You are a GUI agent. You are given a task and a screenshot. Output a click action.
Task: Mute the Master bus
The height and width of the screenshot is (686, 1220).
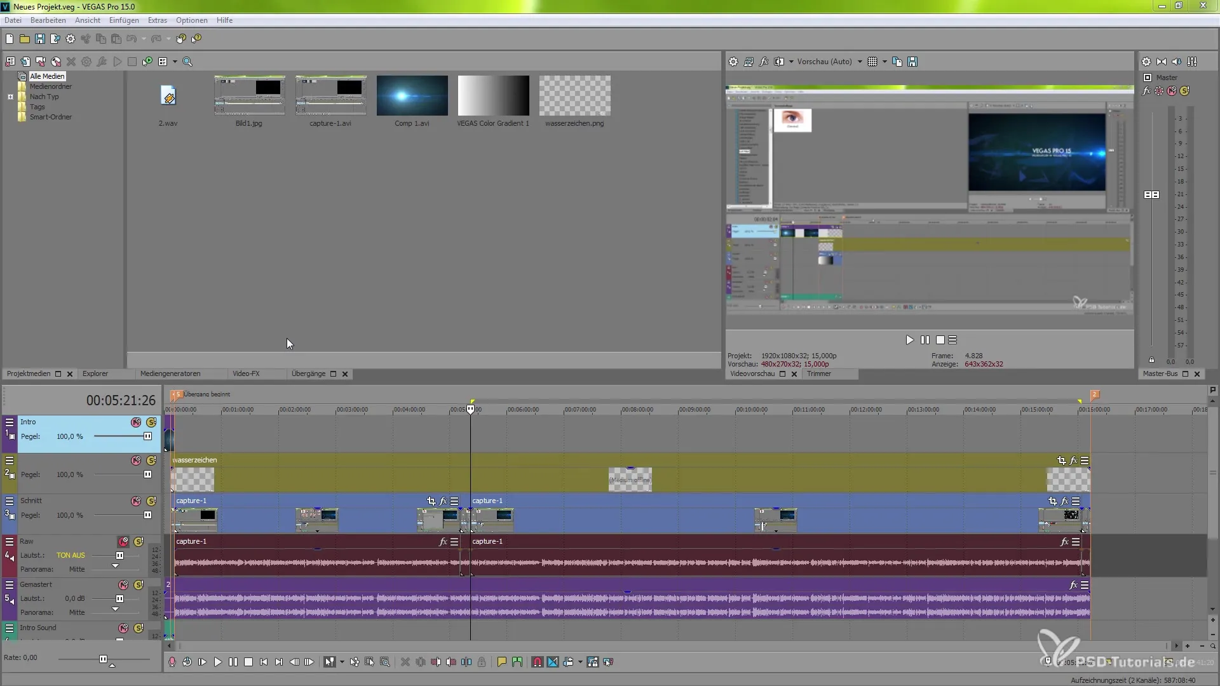point(1172,91)
